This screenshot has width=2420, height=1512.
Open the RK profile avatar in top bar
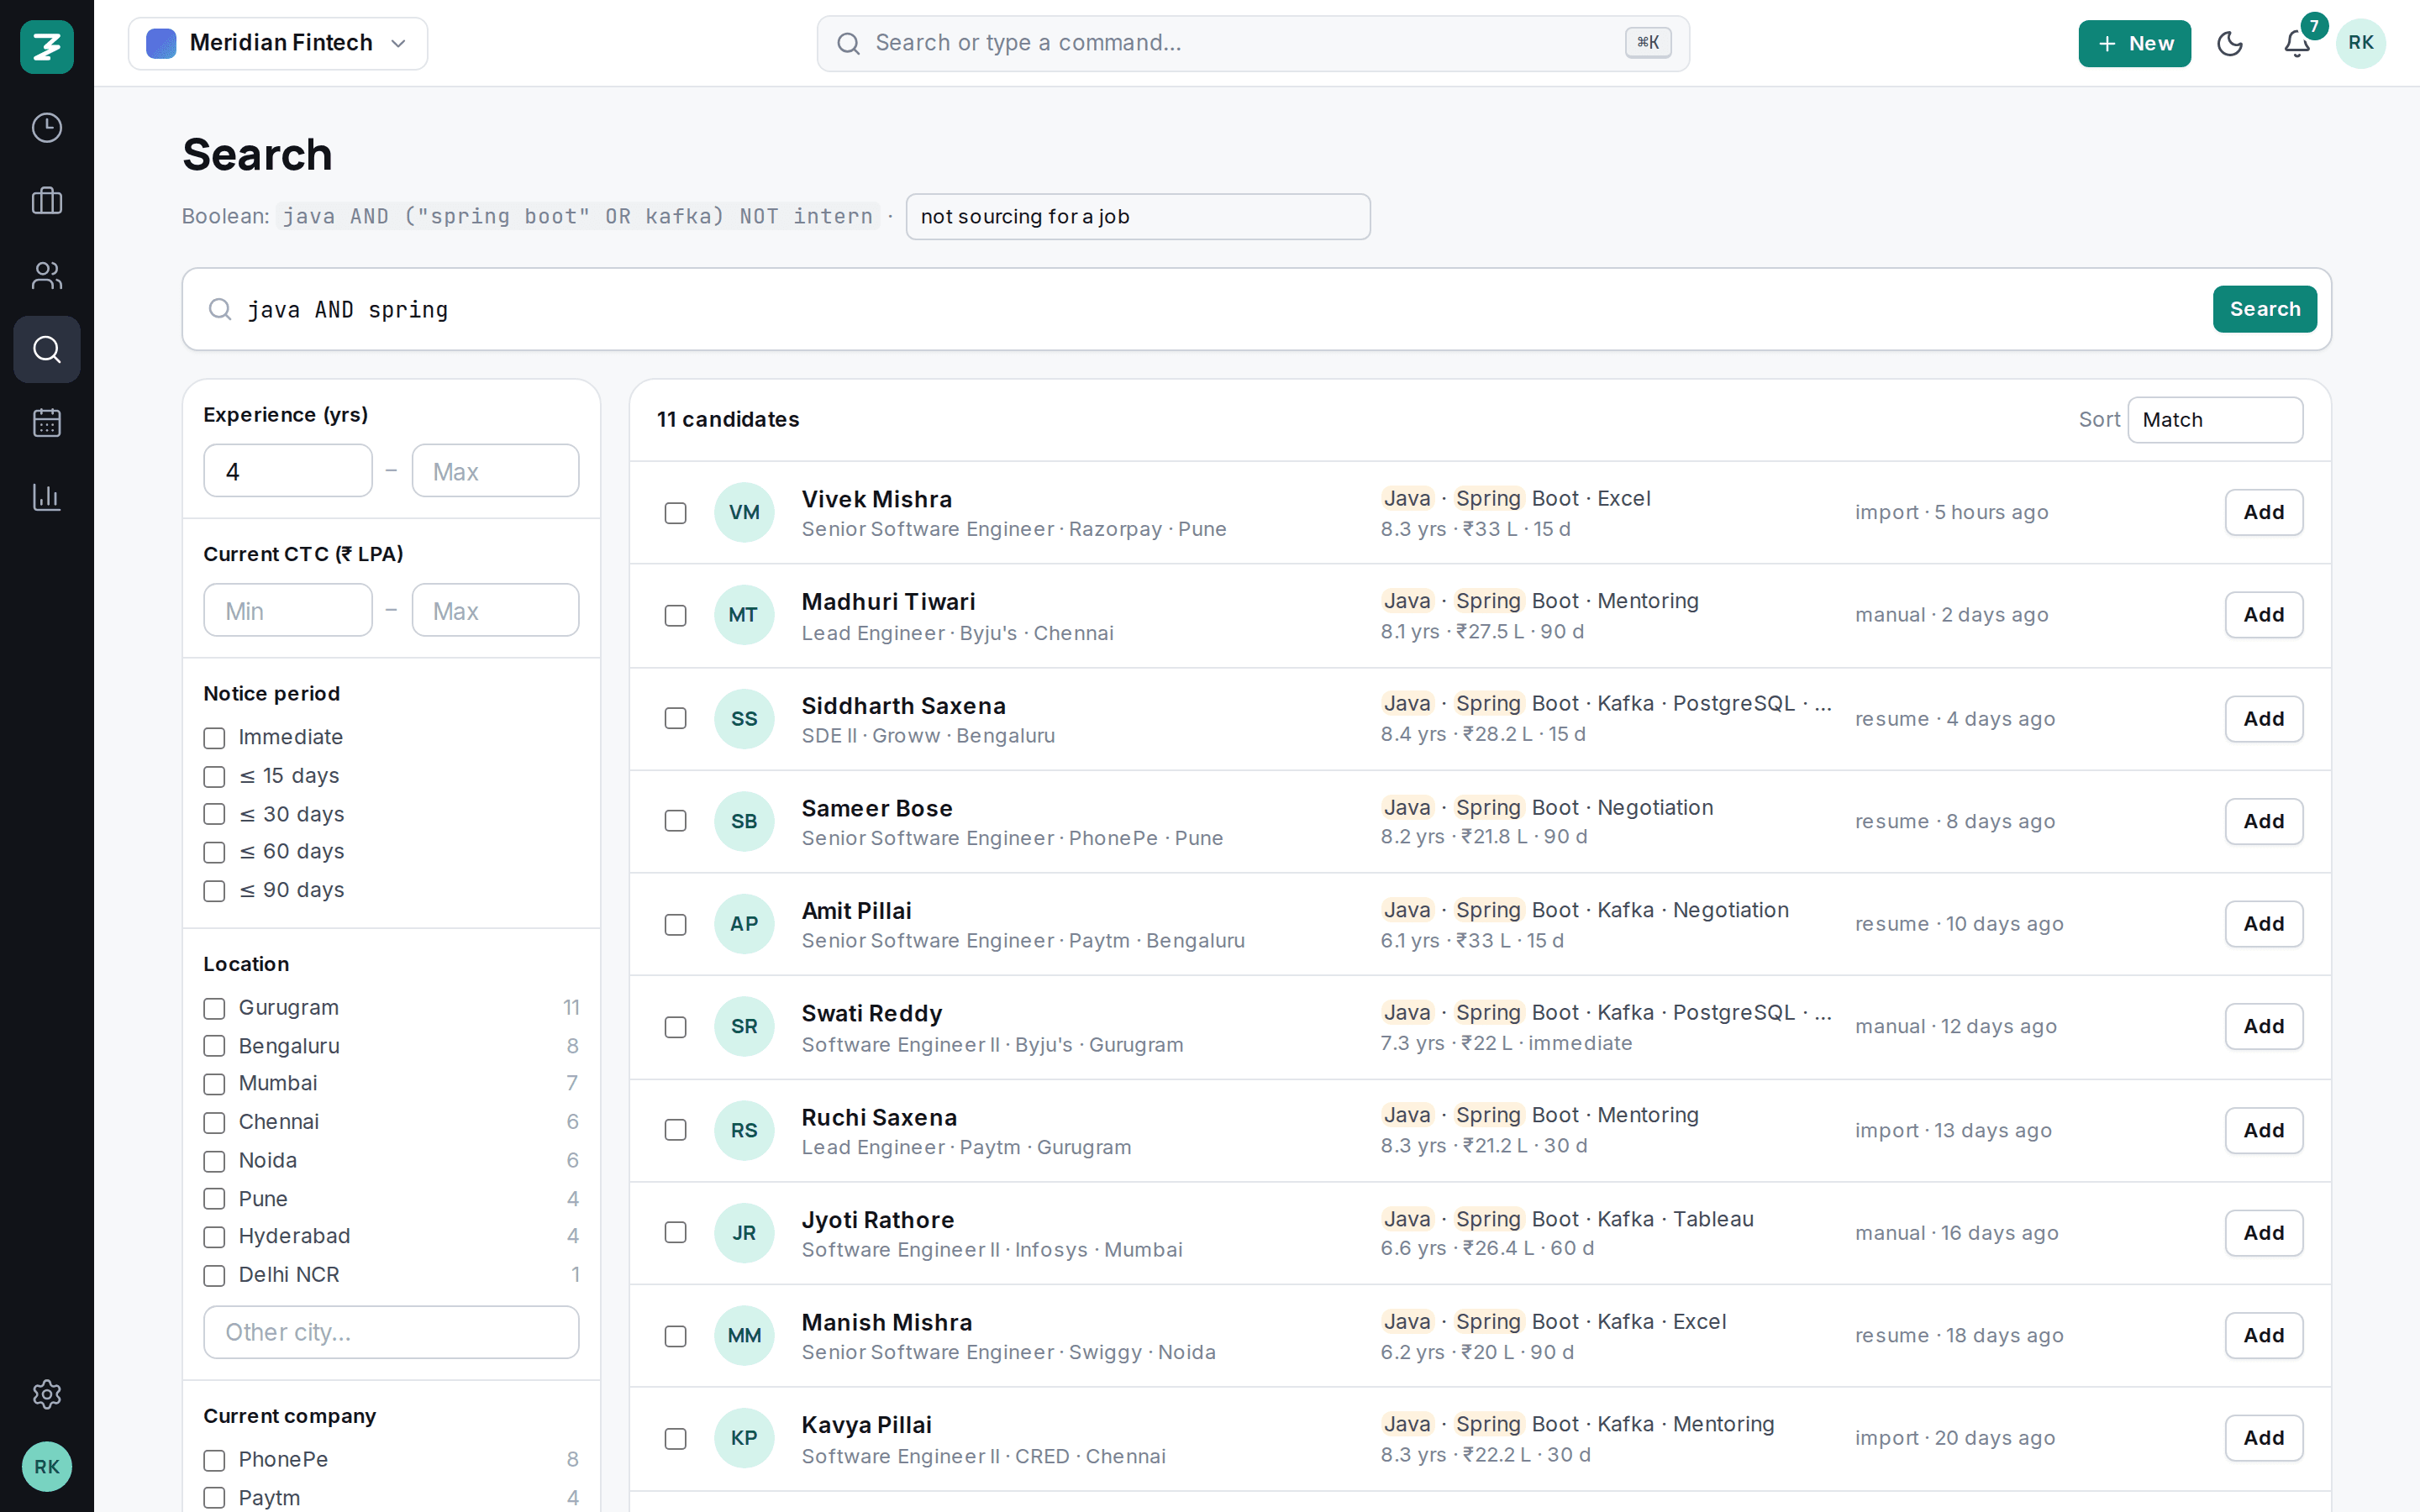[x=2361, y=43]
